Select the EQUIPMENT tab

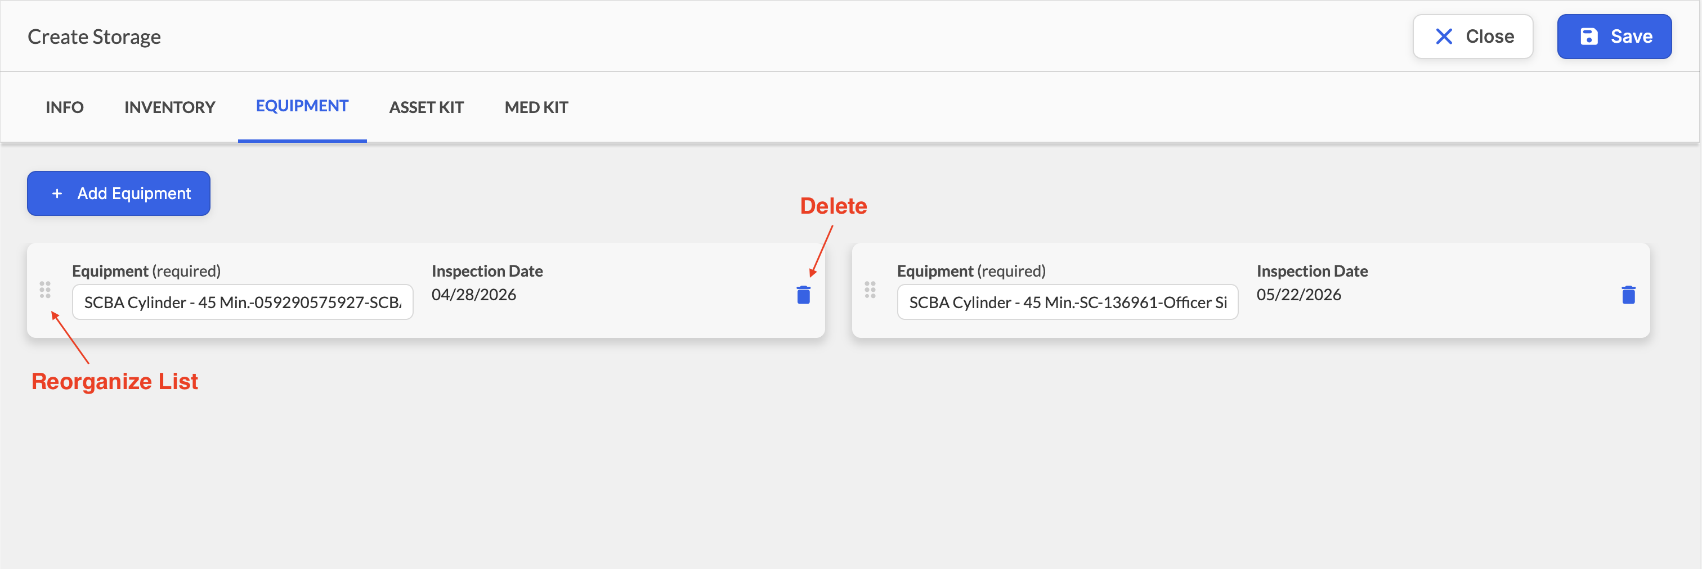302,106
